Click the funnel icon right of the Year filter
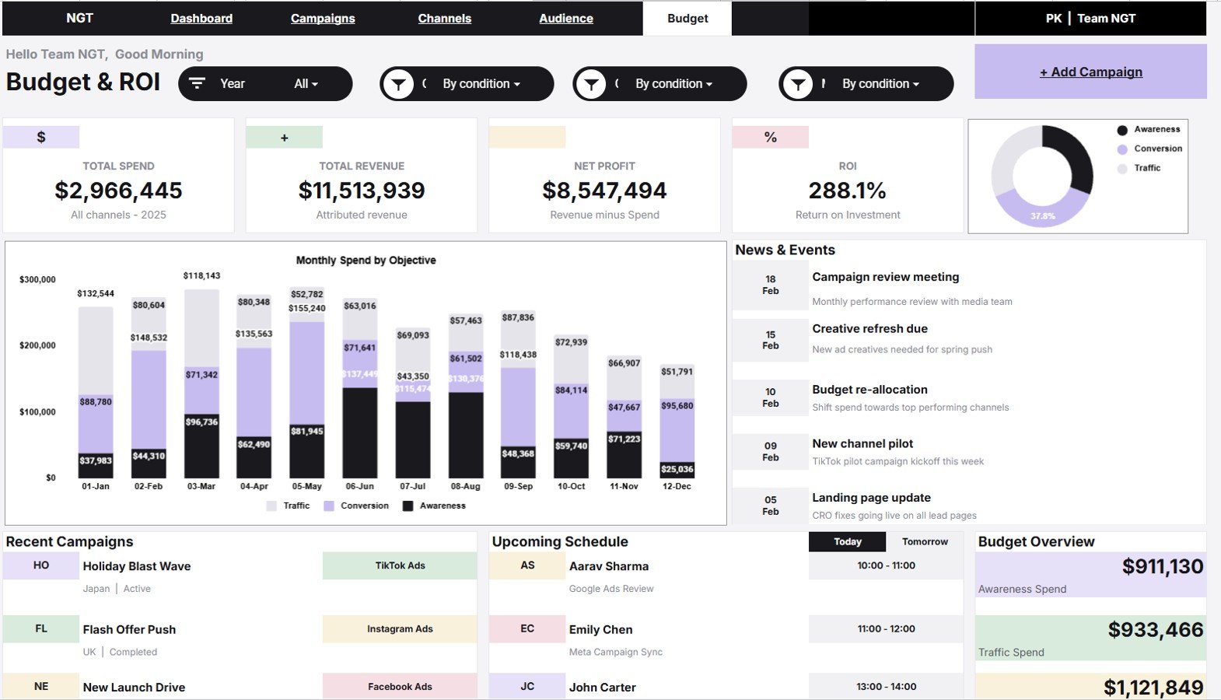 pyautogui.click(x=399, y=84)
